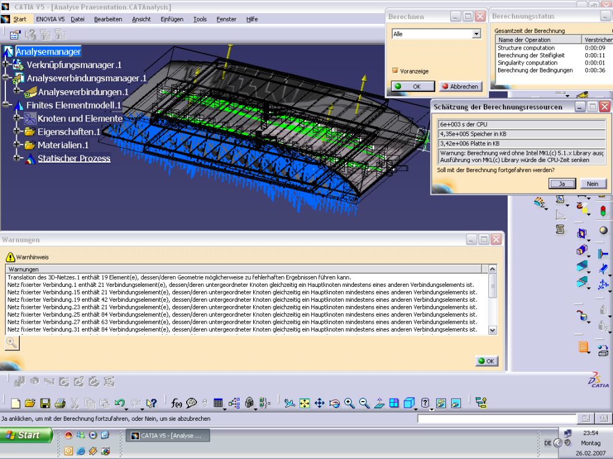613x459 pixels.
Task: Open the Datei menu
Action: (77, 19)
